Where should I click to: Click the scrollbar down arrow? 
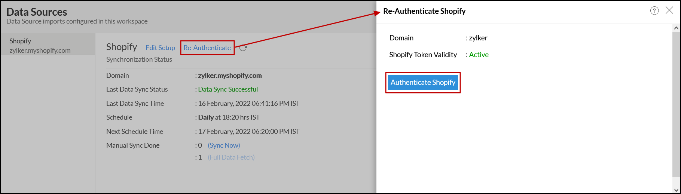point(676,190)
